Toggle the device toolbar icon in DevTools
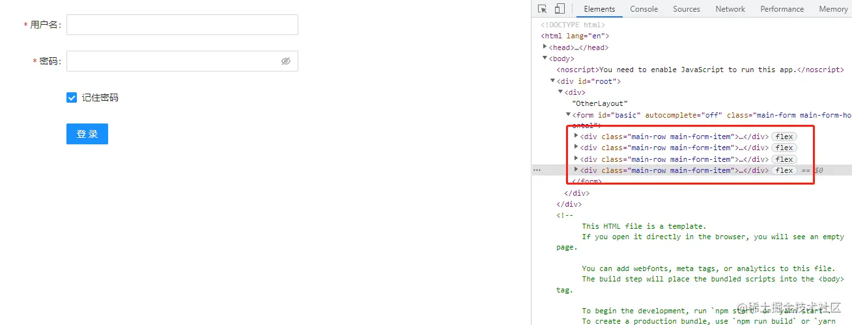This screenshot has height=325, width=852. pyautogui.click(x=560, y=9)
